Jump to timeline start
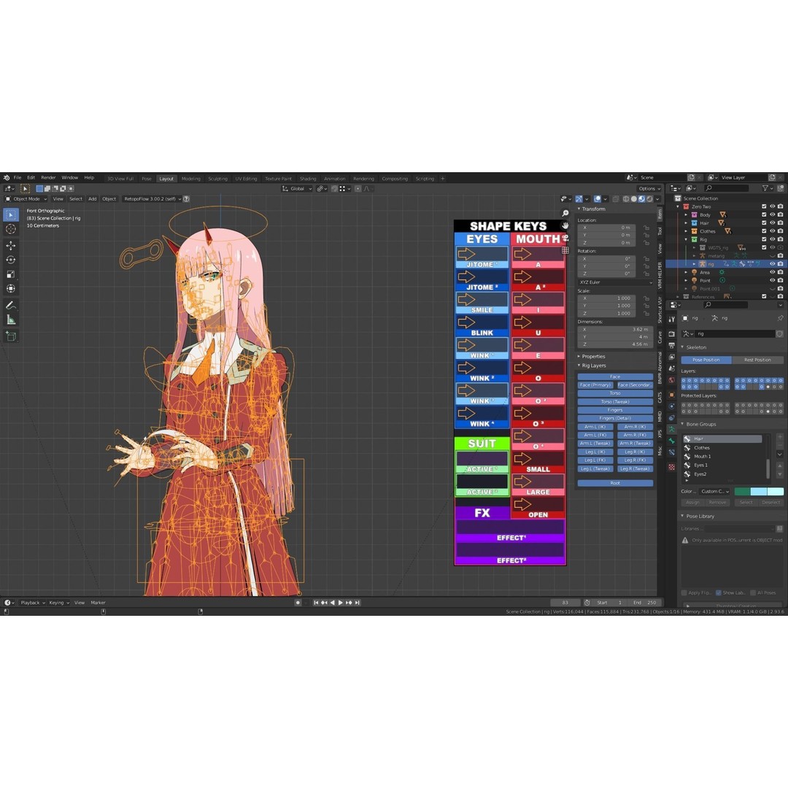 point(316,603)
